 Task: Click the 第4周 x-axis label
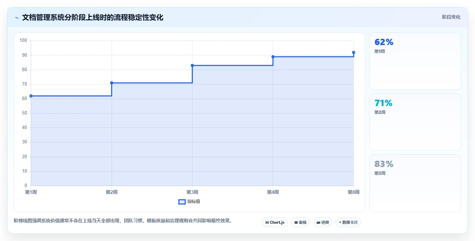click(273, 192)
